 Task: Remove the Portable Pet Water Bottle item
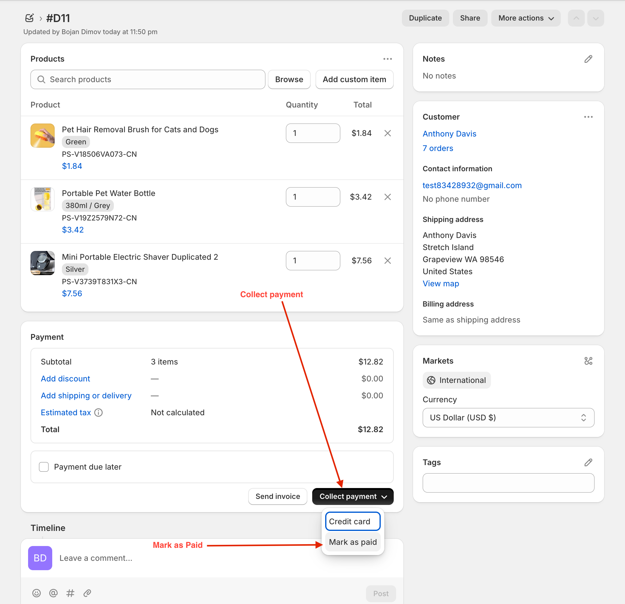pyautogui.click(x=387, y=197)
